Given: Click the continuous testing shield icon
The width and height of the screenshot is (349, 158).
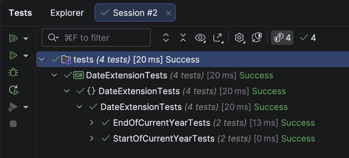Looking at the screenshot, I should coord(257,38).
